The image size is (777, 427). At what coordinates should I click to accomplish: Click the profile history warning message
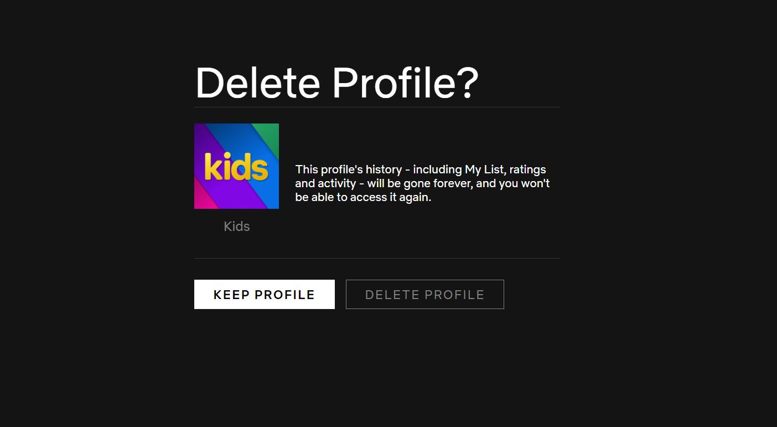point(422,183)
